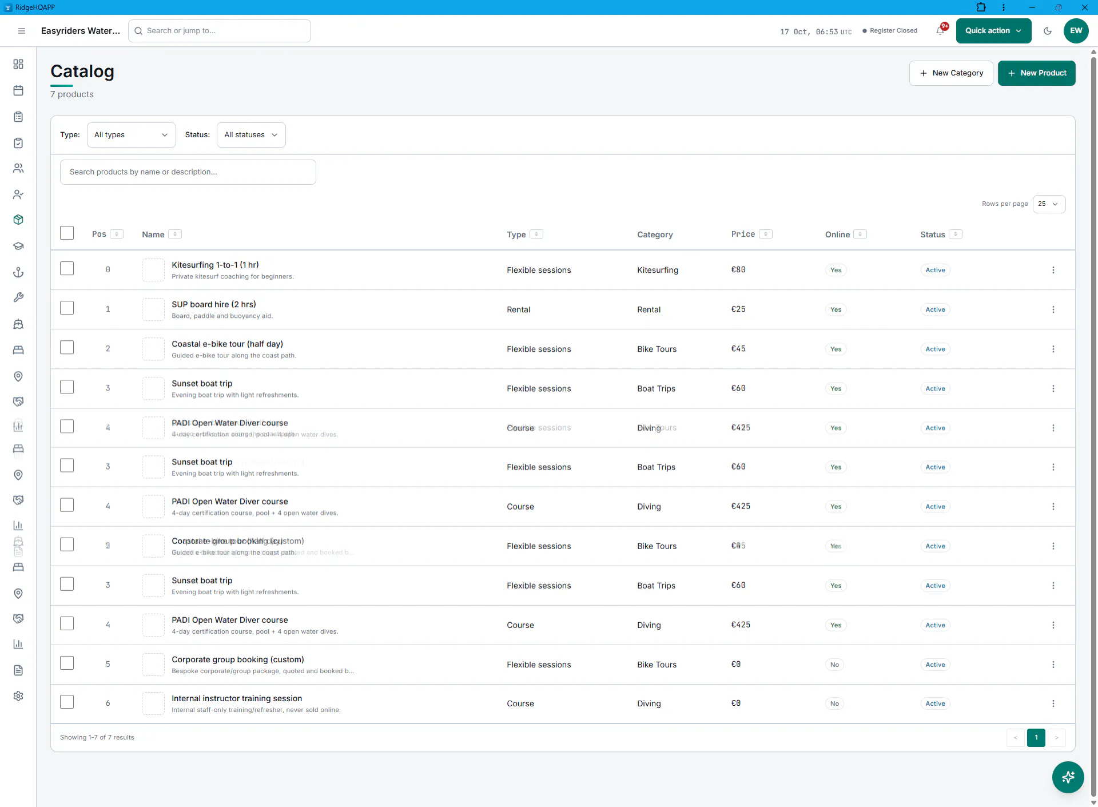Open the wrench tools sidebar icon

(x=18, y=297)
